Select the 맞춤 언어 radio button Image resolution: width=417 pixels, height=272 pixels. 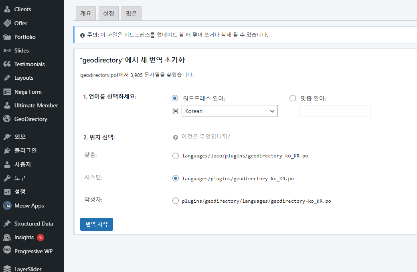[x=293, y=98]
